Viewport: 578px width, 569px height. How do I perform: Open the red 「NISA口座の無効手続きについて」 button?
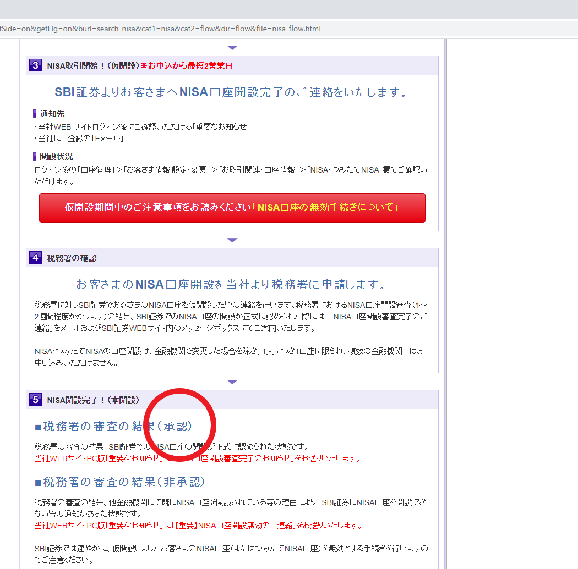[232, 208]
